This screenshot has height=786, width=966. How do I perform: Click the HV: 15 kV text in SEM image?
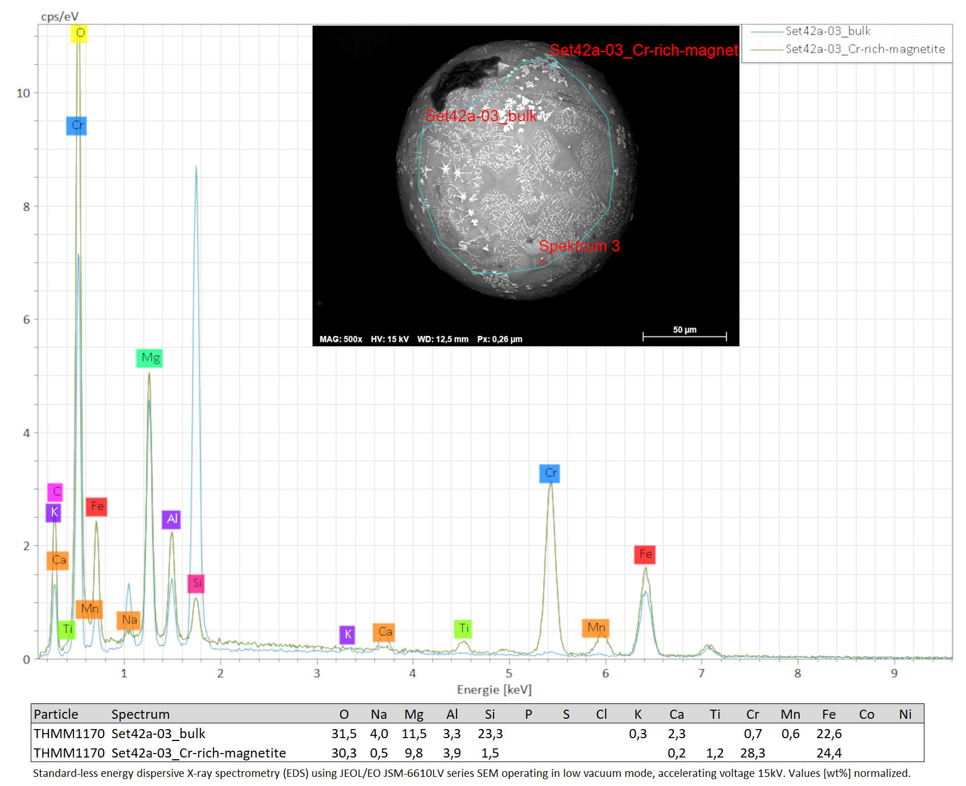(x=389, y=339)
